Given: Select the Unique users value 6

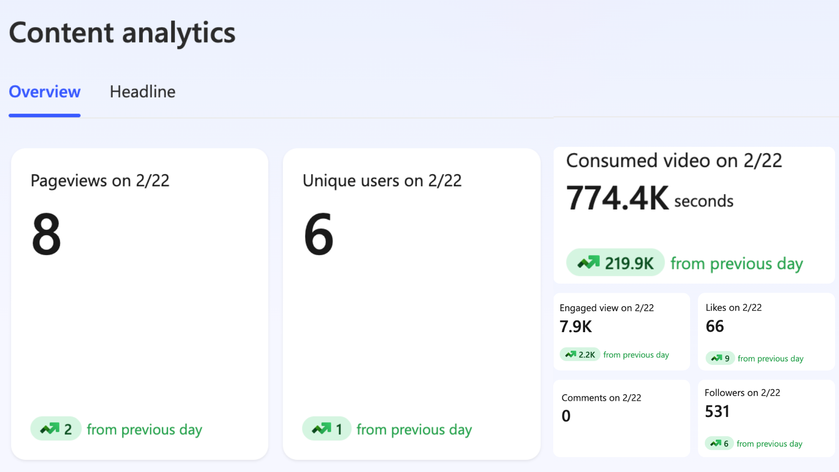Looking at the screenshot, I should click(319, 234).
